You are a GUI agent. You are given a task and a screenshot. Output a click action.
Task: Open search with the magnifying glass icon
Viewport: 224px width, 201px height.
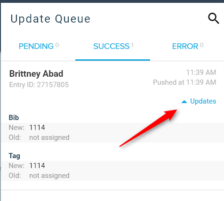click(214, 18)
